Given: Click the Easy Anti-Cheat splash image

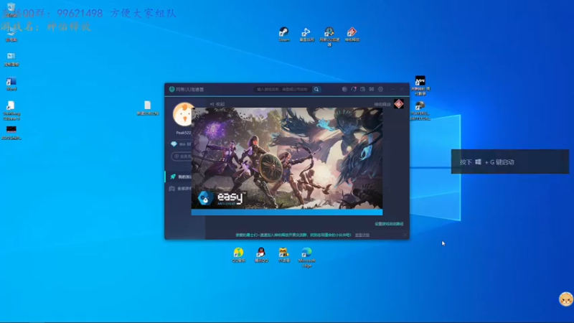Looking at the screenshot, I should click(x=286, y=159).
